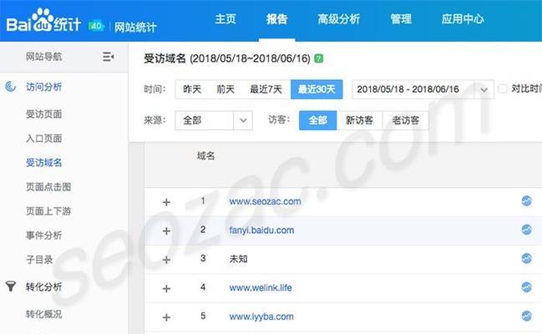The image size is (542, 334).
Task: Expand row 1 www.seozac.com plus sign
Action: [166, 202]
